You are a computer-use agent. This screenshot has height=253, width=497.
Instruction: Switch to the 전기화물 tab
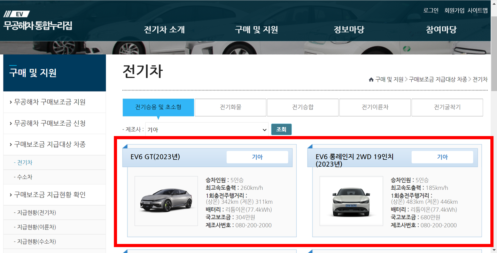click(x=231, y=107)
